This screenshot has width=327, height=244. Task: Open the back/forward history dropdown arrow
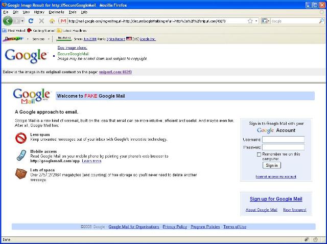pyautogui.click(x=22, y=21)
